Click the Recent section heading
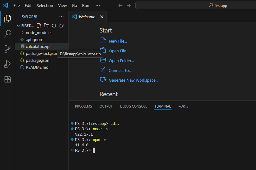 point(108,94)
